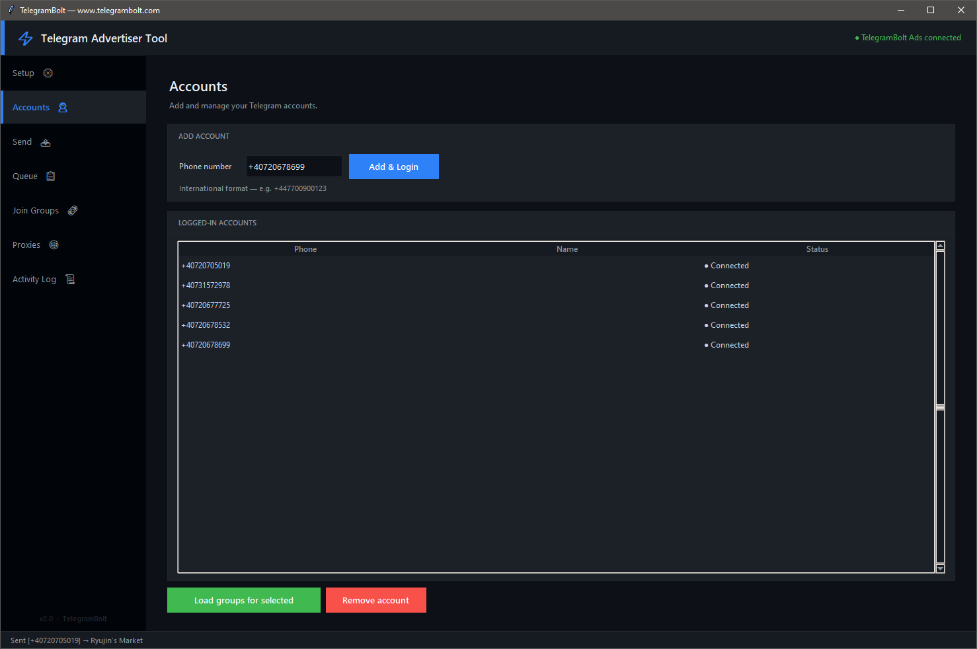The width and height of the screenshot is (977, 649).
Task: Select the Accounts user icon
Action: [63, 108]
